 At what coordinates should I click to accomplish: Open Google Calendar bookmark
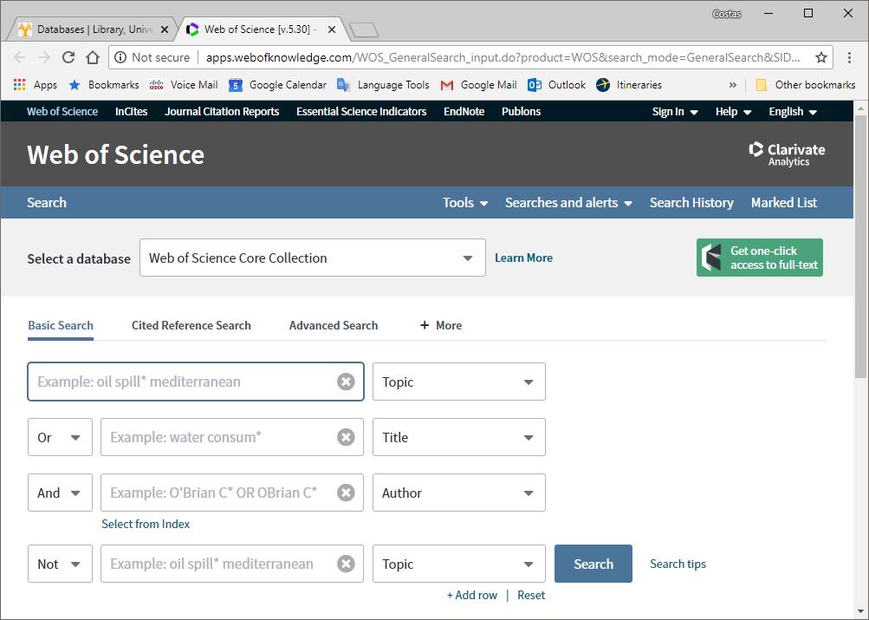pos(277,85)
